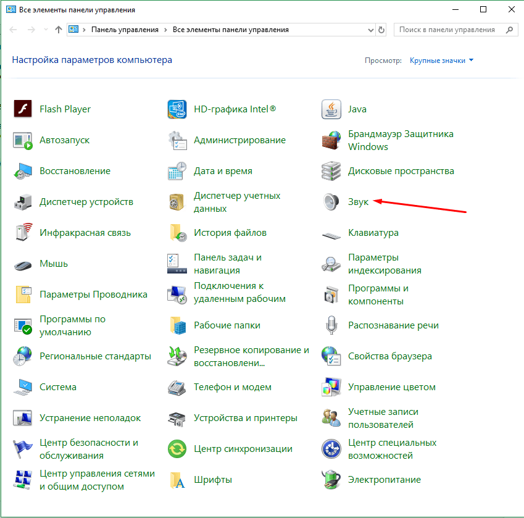Click the Java coffee cup icon

(x=331, y=109)
